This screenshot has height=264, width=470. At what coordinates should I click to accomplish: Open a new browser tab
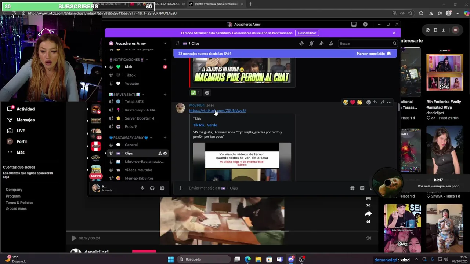point(250,4)
